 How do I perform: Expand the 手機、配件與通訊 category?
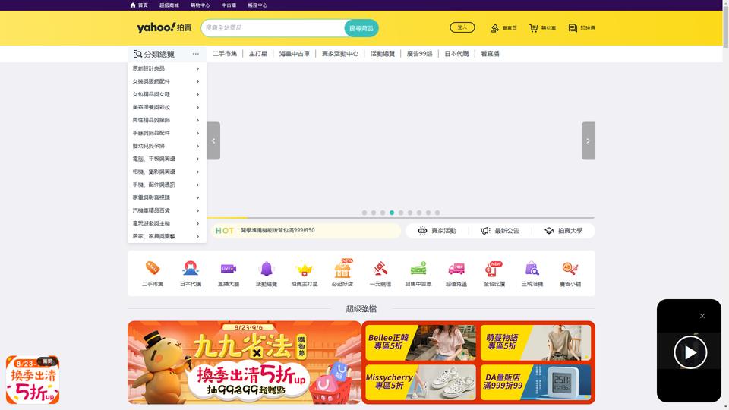166,184
